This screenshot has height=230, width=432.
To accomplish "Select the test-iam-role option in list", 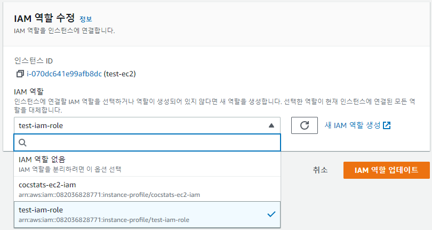I will tap(147, 215).
